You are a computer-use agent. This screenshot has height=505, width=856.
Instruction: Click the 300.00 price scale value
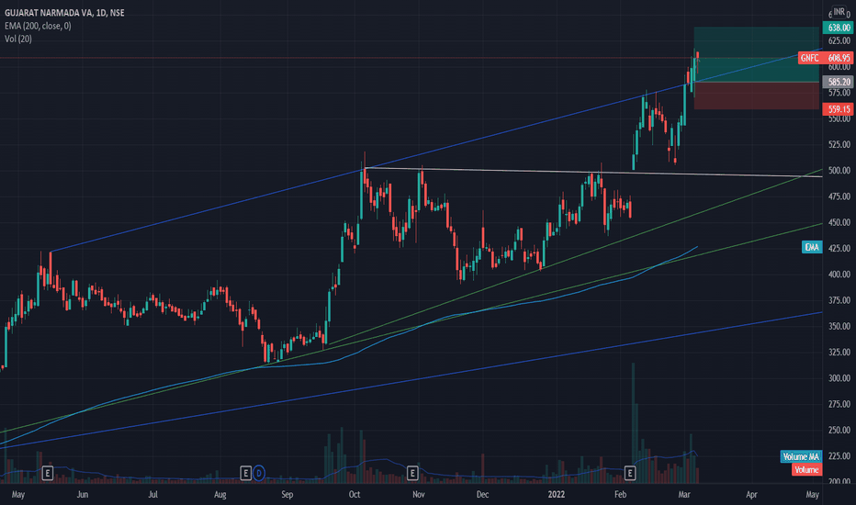839,377
